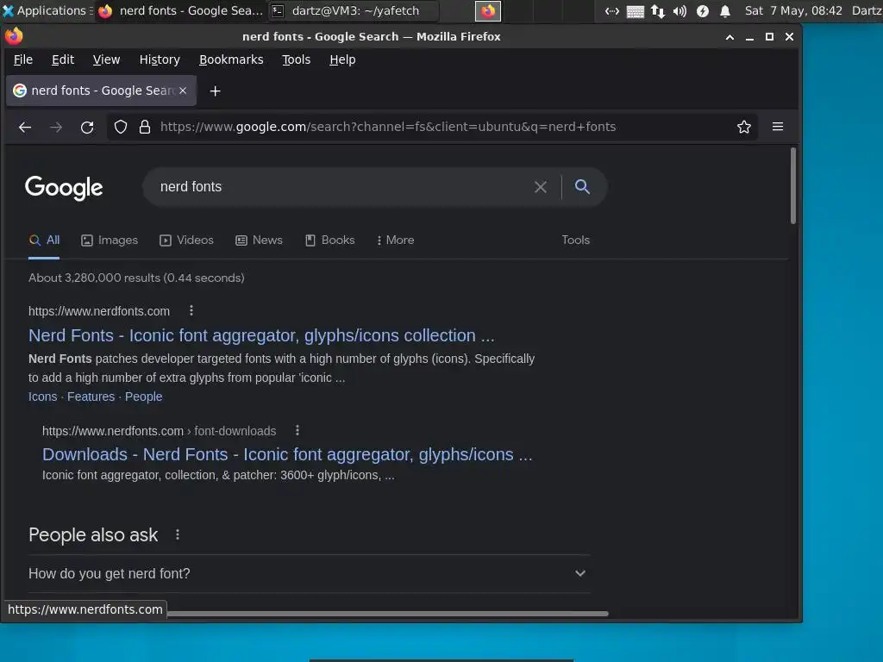Click the Google logo

(64, 187)
